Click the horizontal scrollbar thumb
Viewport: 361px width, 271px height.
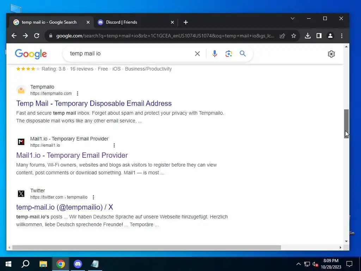pos(147,248)
